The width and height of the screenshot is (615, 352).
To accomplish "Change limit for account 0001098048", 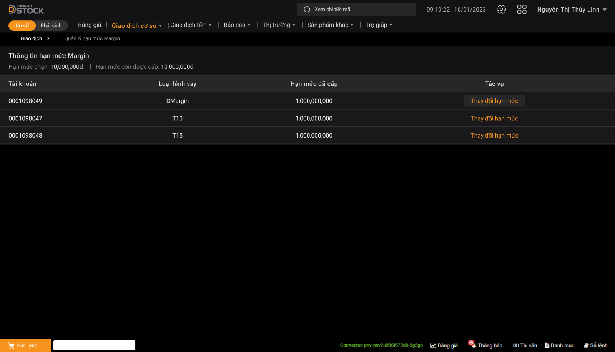I will click(x=494, y=136).
